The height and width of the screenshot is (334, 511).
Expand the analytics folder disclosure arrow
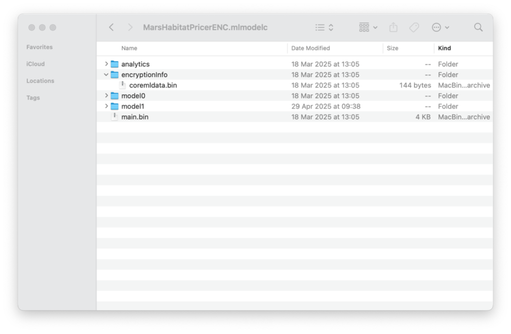[106, 64]
